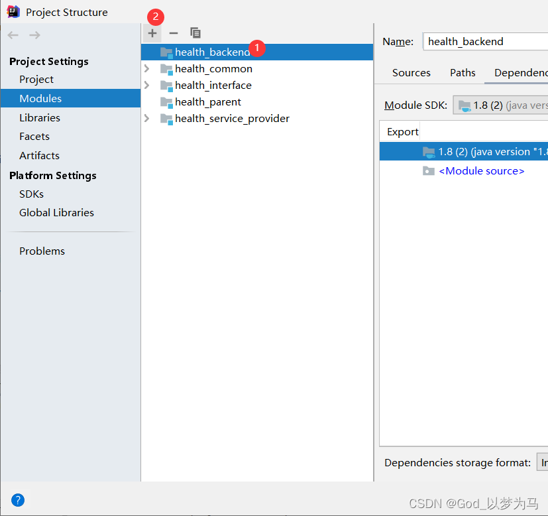Switch to the Sources tab
The image size is (548, 516).
coord(411,73)
